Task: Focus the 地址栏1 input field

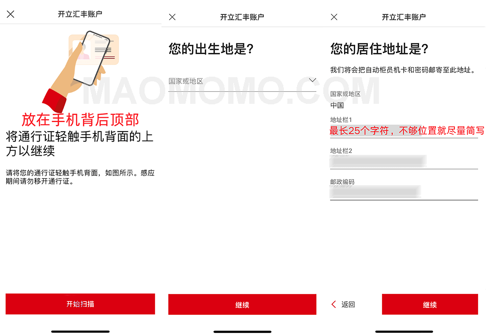Action: [x=404, y=131]
